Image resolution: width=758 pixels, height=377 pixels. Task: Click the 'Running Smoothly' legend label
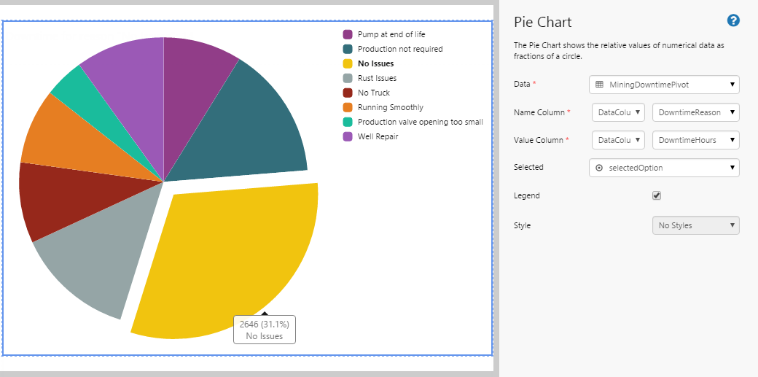click(x=391, y=107)
